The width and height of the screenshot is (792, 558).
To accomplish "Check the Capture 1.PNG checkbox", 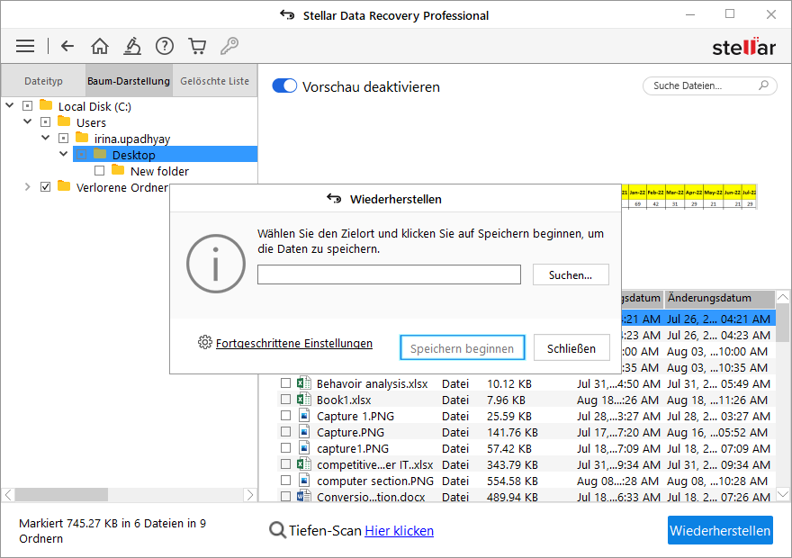I will click(285, 416).
